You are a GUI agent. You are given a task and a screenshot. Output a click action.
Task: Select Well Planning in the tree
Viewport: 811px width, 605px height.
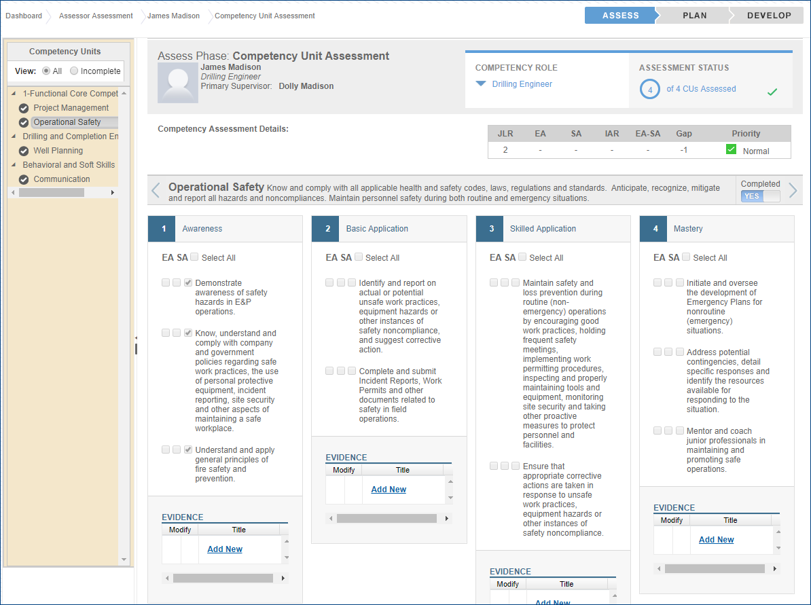point(58,151)
